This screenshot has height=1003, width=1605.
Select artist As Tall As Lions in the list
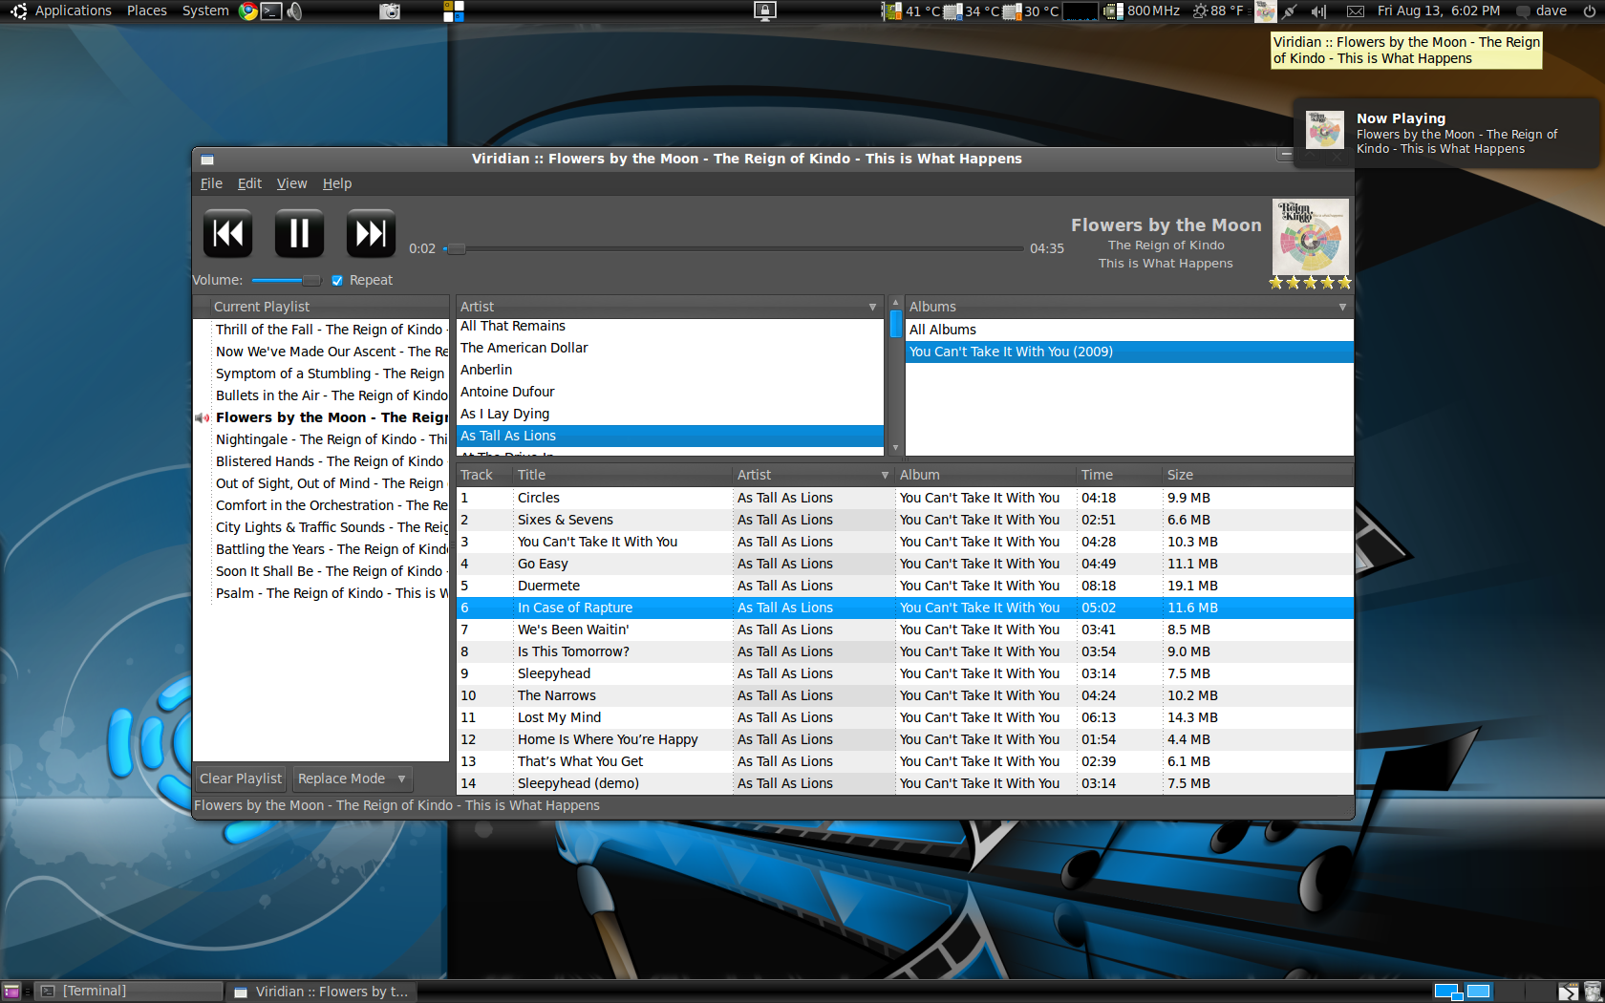pyautogui.click(x=670, y=436)
